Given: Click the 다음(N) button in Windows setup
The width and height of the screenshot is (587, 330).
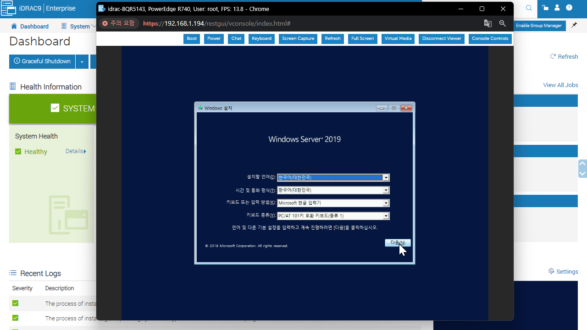Looking at the screenshot, I should (398, 243).
